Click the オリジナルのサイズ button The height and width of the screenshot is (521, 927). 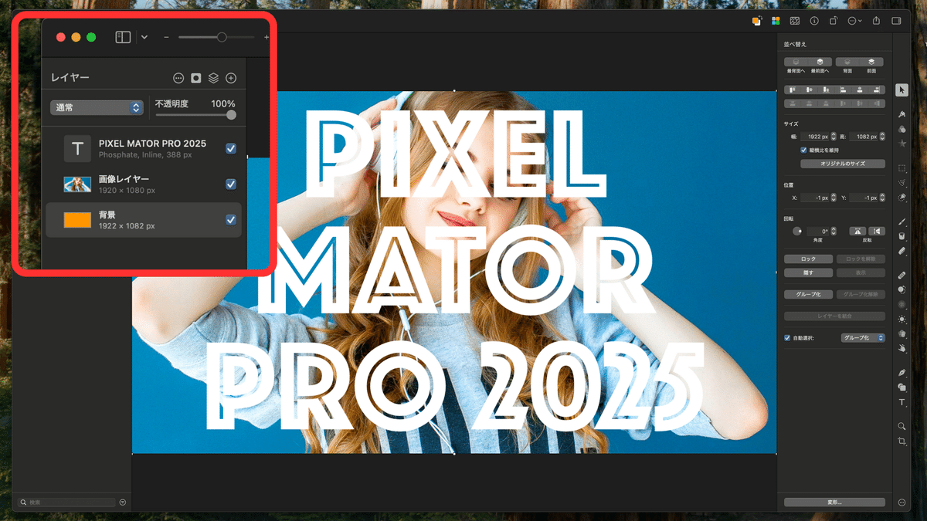point(843,164)
